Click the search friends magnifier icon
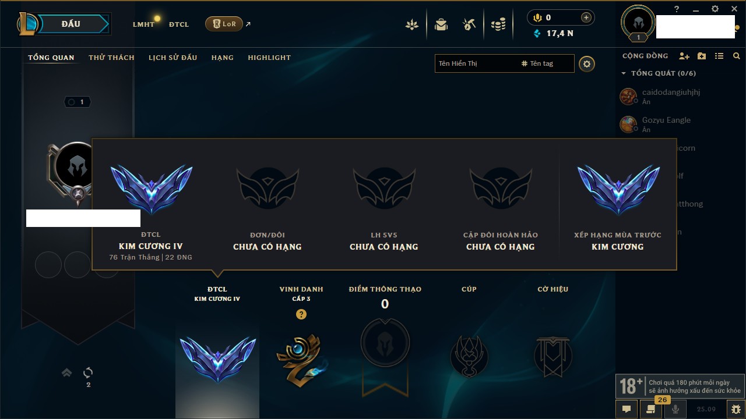This screenshot has width=746, height=419. (737, 56)
